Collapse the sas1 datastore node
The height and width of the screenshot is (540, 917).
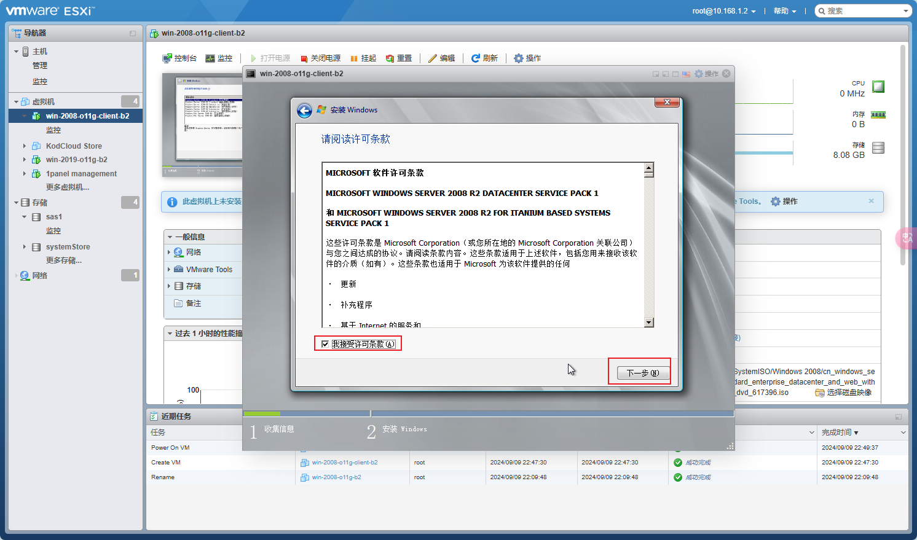point(25,217)
